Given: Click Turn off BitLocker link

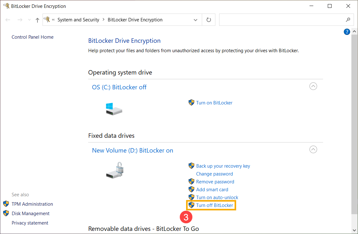Looking at the screenshot, I should coord(215,205).
